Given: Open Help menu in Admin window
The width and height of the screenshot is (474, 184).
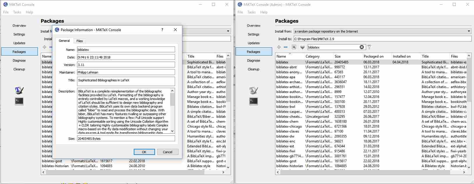Looking at the screenshot, I should 264,12.
